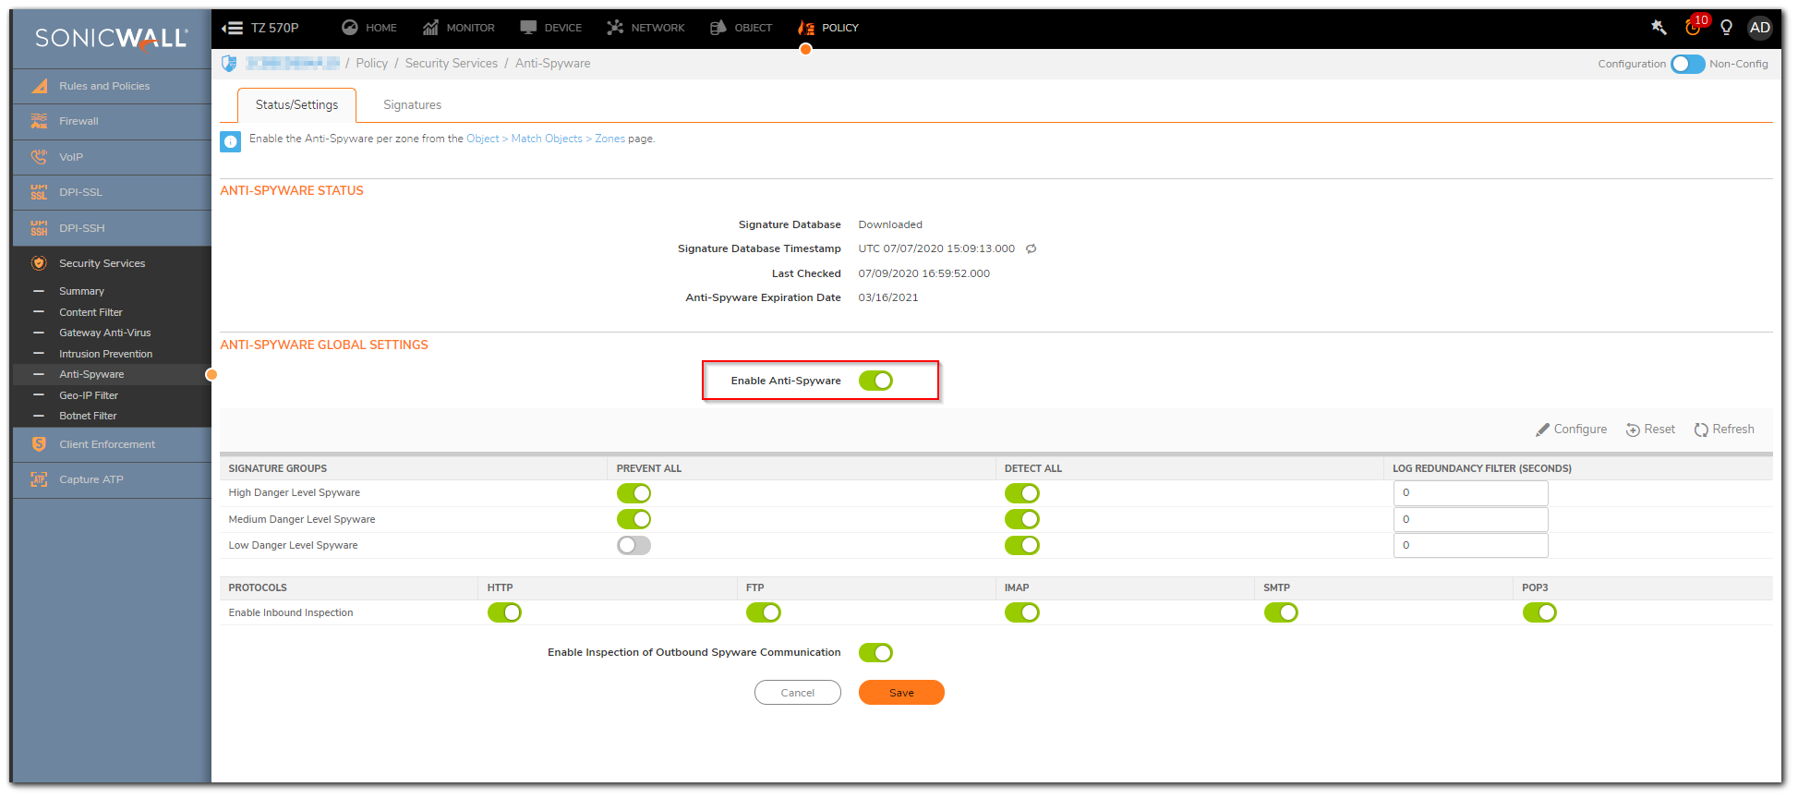The width and height of the screenshot is (1798, 799).
Task: Open Botnet Filter in sidebar
Action: click(x=88, y=416)
